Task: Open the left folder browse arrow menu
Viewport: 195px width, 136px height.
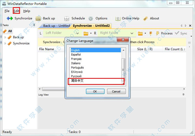Action: (91, 33)
